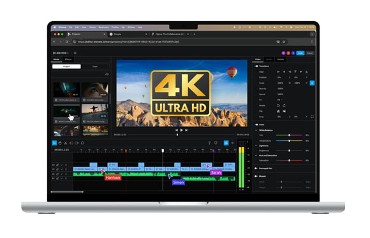Rotate the clip counter-clockwise
This screenshot has width=370, height=238.
pyautogui.click(x=278, y=105)
